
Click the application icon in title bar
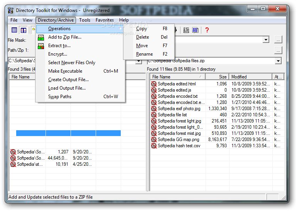click(x=11, y=10)
